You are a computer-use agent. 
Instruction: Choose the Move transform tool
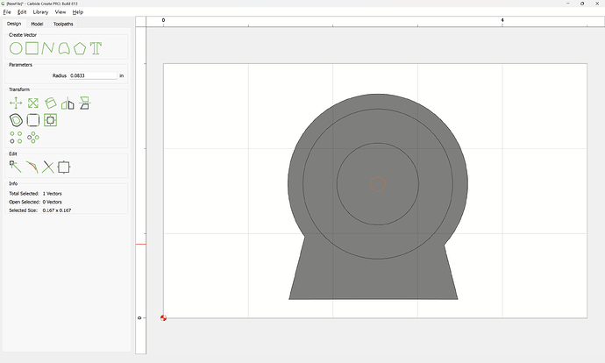tap(16, 103)
